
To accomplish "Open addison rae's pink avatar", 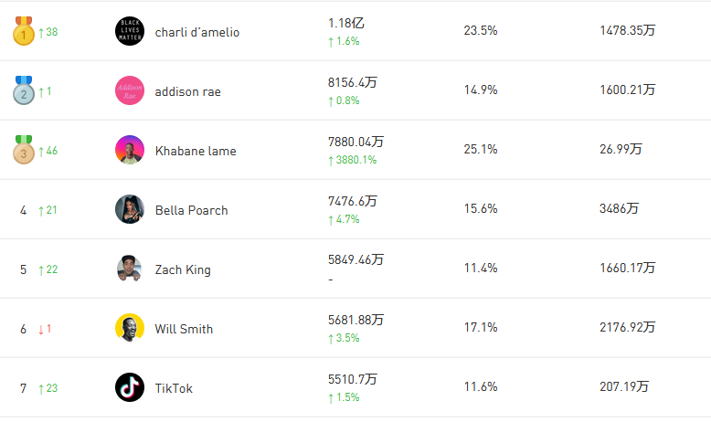I will click(x=130, y=91).
